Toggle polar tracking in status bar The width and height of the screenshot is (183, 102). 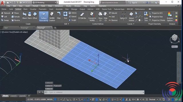coord(74,99)
